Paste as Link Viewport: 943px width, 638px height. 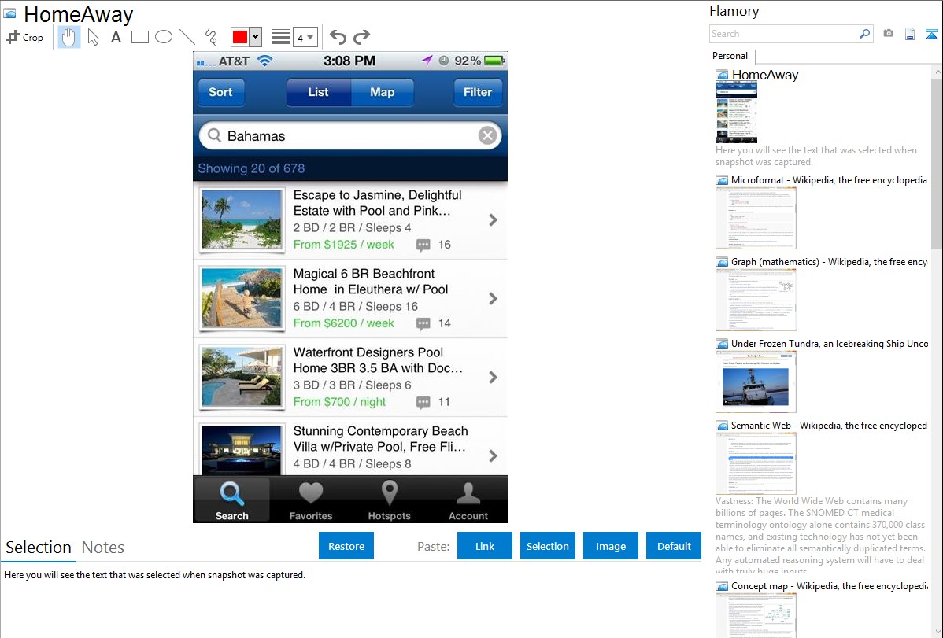pos(485,546)
